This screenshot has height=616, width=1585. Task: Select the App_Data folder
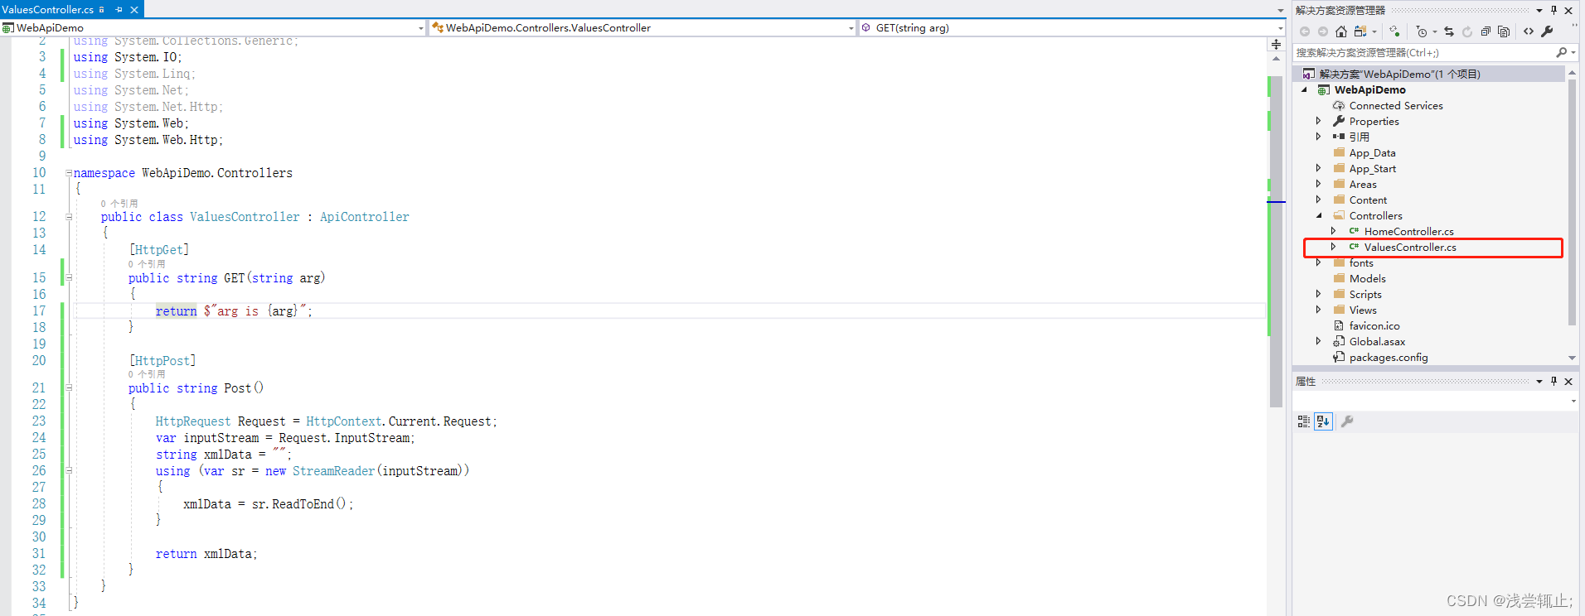[x=1372, y=152]
